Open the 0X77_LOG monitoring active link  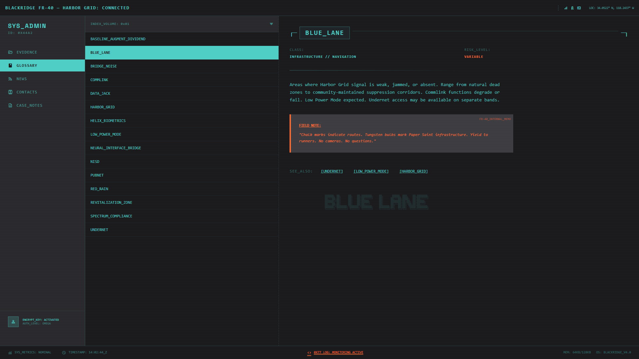pyautogui.click(x=338, y=352)
